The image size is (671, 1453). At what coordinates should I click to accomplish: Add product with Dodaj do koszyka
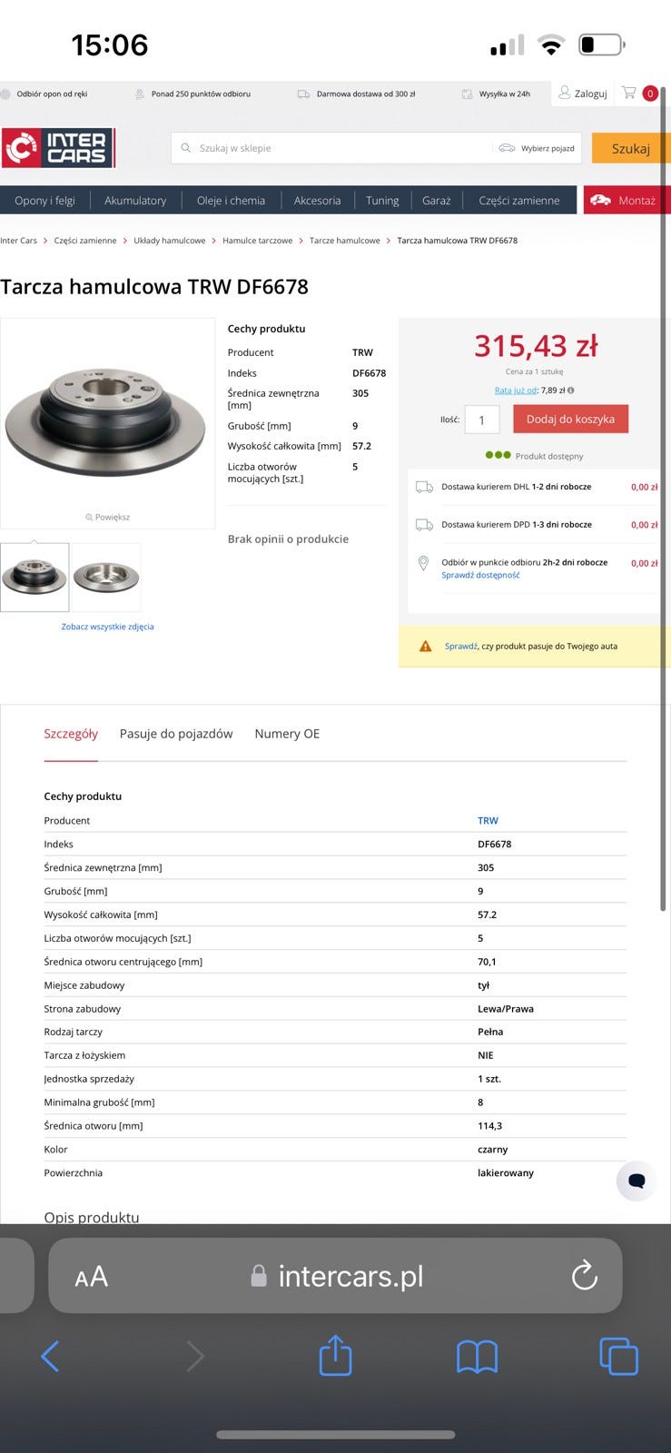point(570,419)
